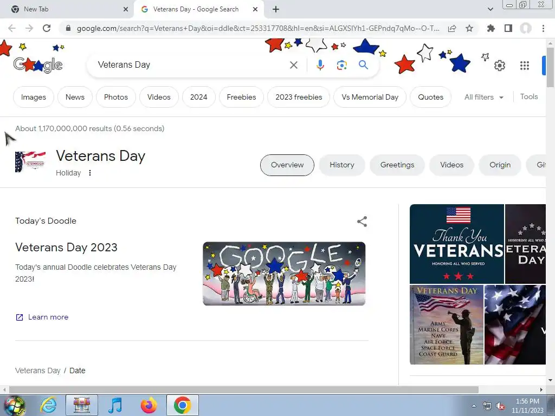
Task: Filter results by Images
Action: tap(33, 97)
